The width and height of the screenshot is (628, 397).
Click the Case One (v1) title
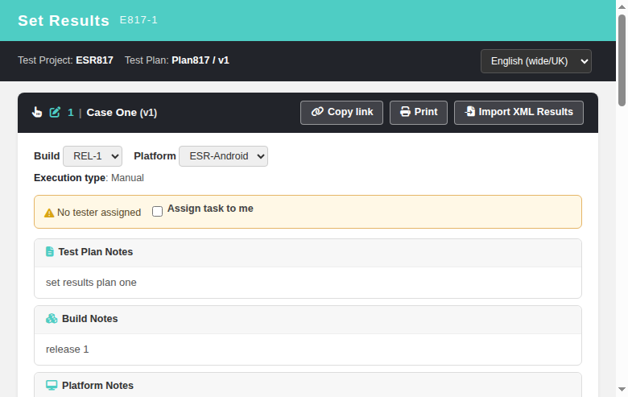point(122,113)
